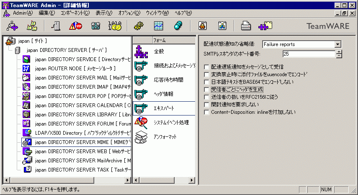Open the 表示(V) menu

pyautogui.click(x=104, y=13)
